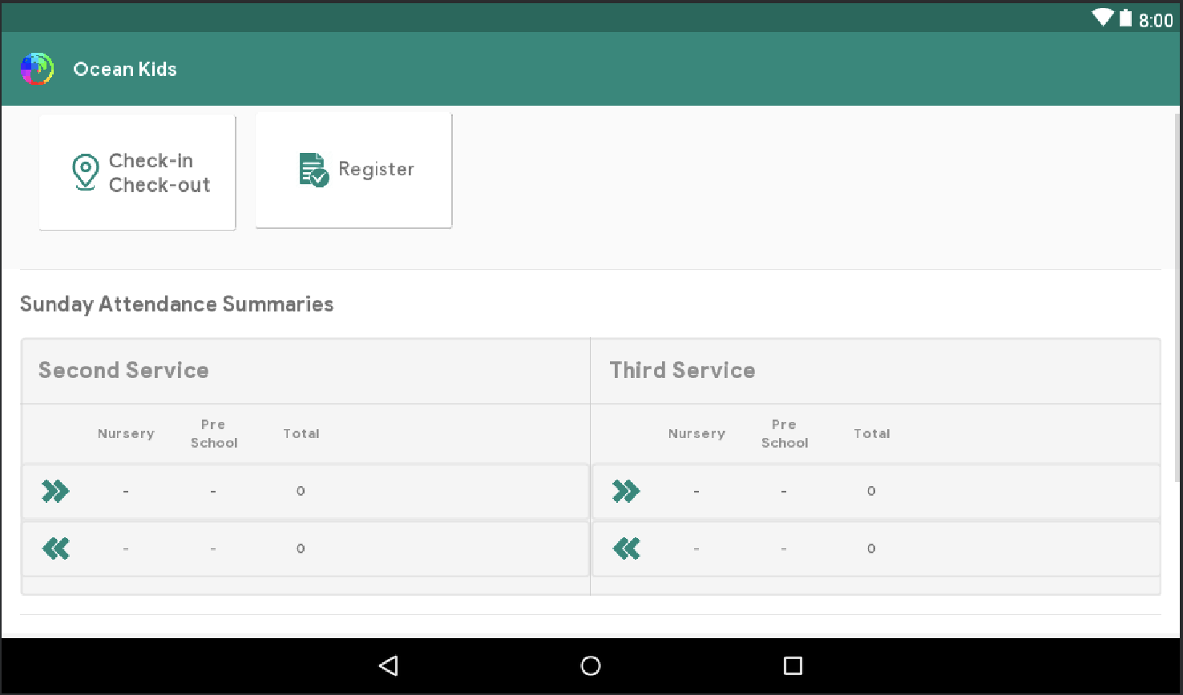Tap the Android back navigation button
The width and height of the screenshot is (1183, 695).
tap(389, 665)
